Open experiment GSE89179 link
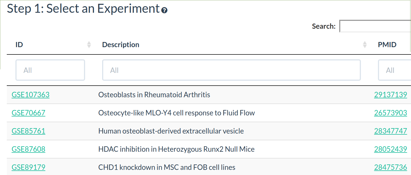This screenshot has height=175, width=411. [x=28, y=167]
